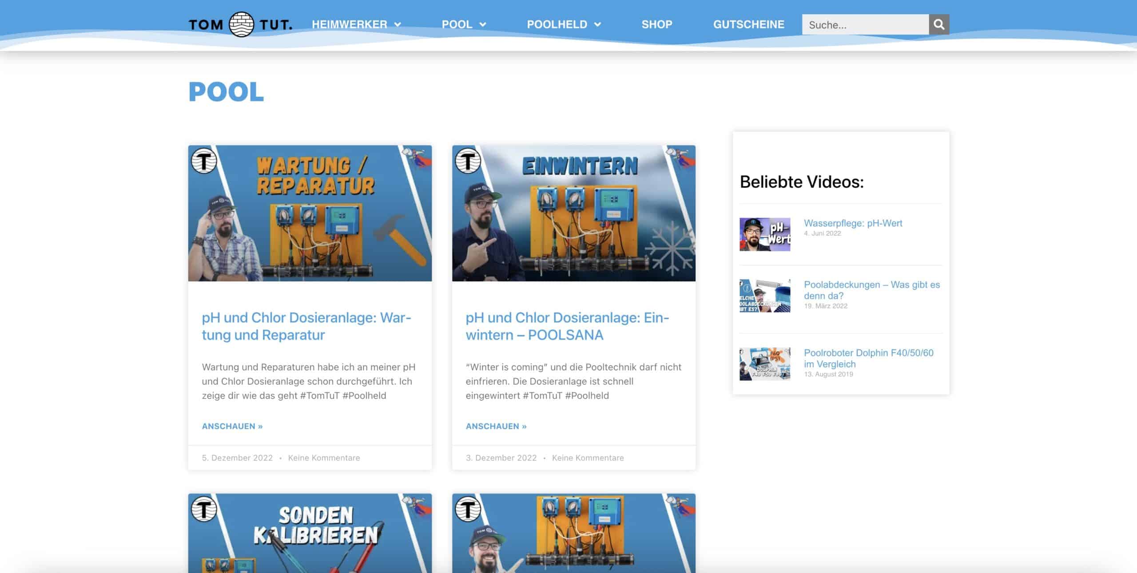Open the Dolphin robot sidebar video thumbnail
Viewport: 1137px width, 573px height.
point(765,364)
